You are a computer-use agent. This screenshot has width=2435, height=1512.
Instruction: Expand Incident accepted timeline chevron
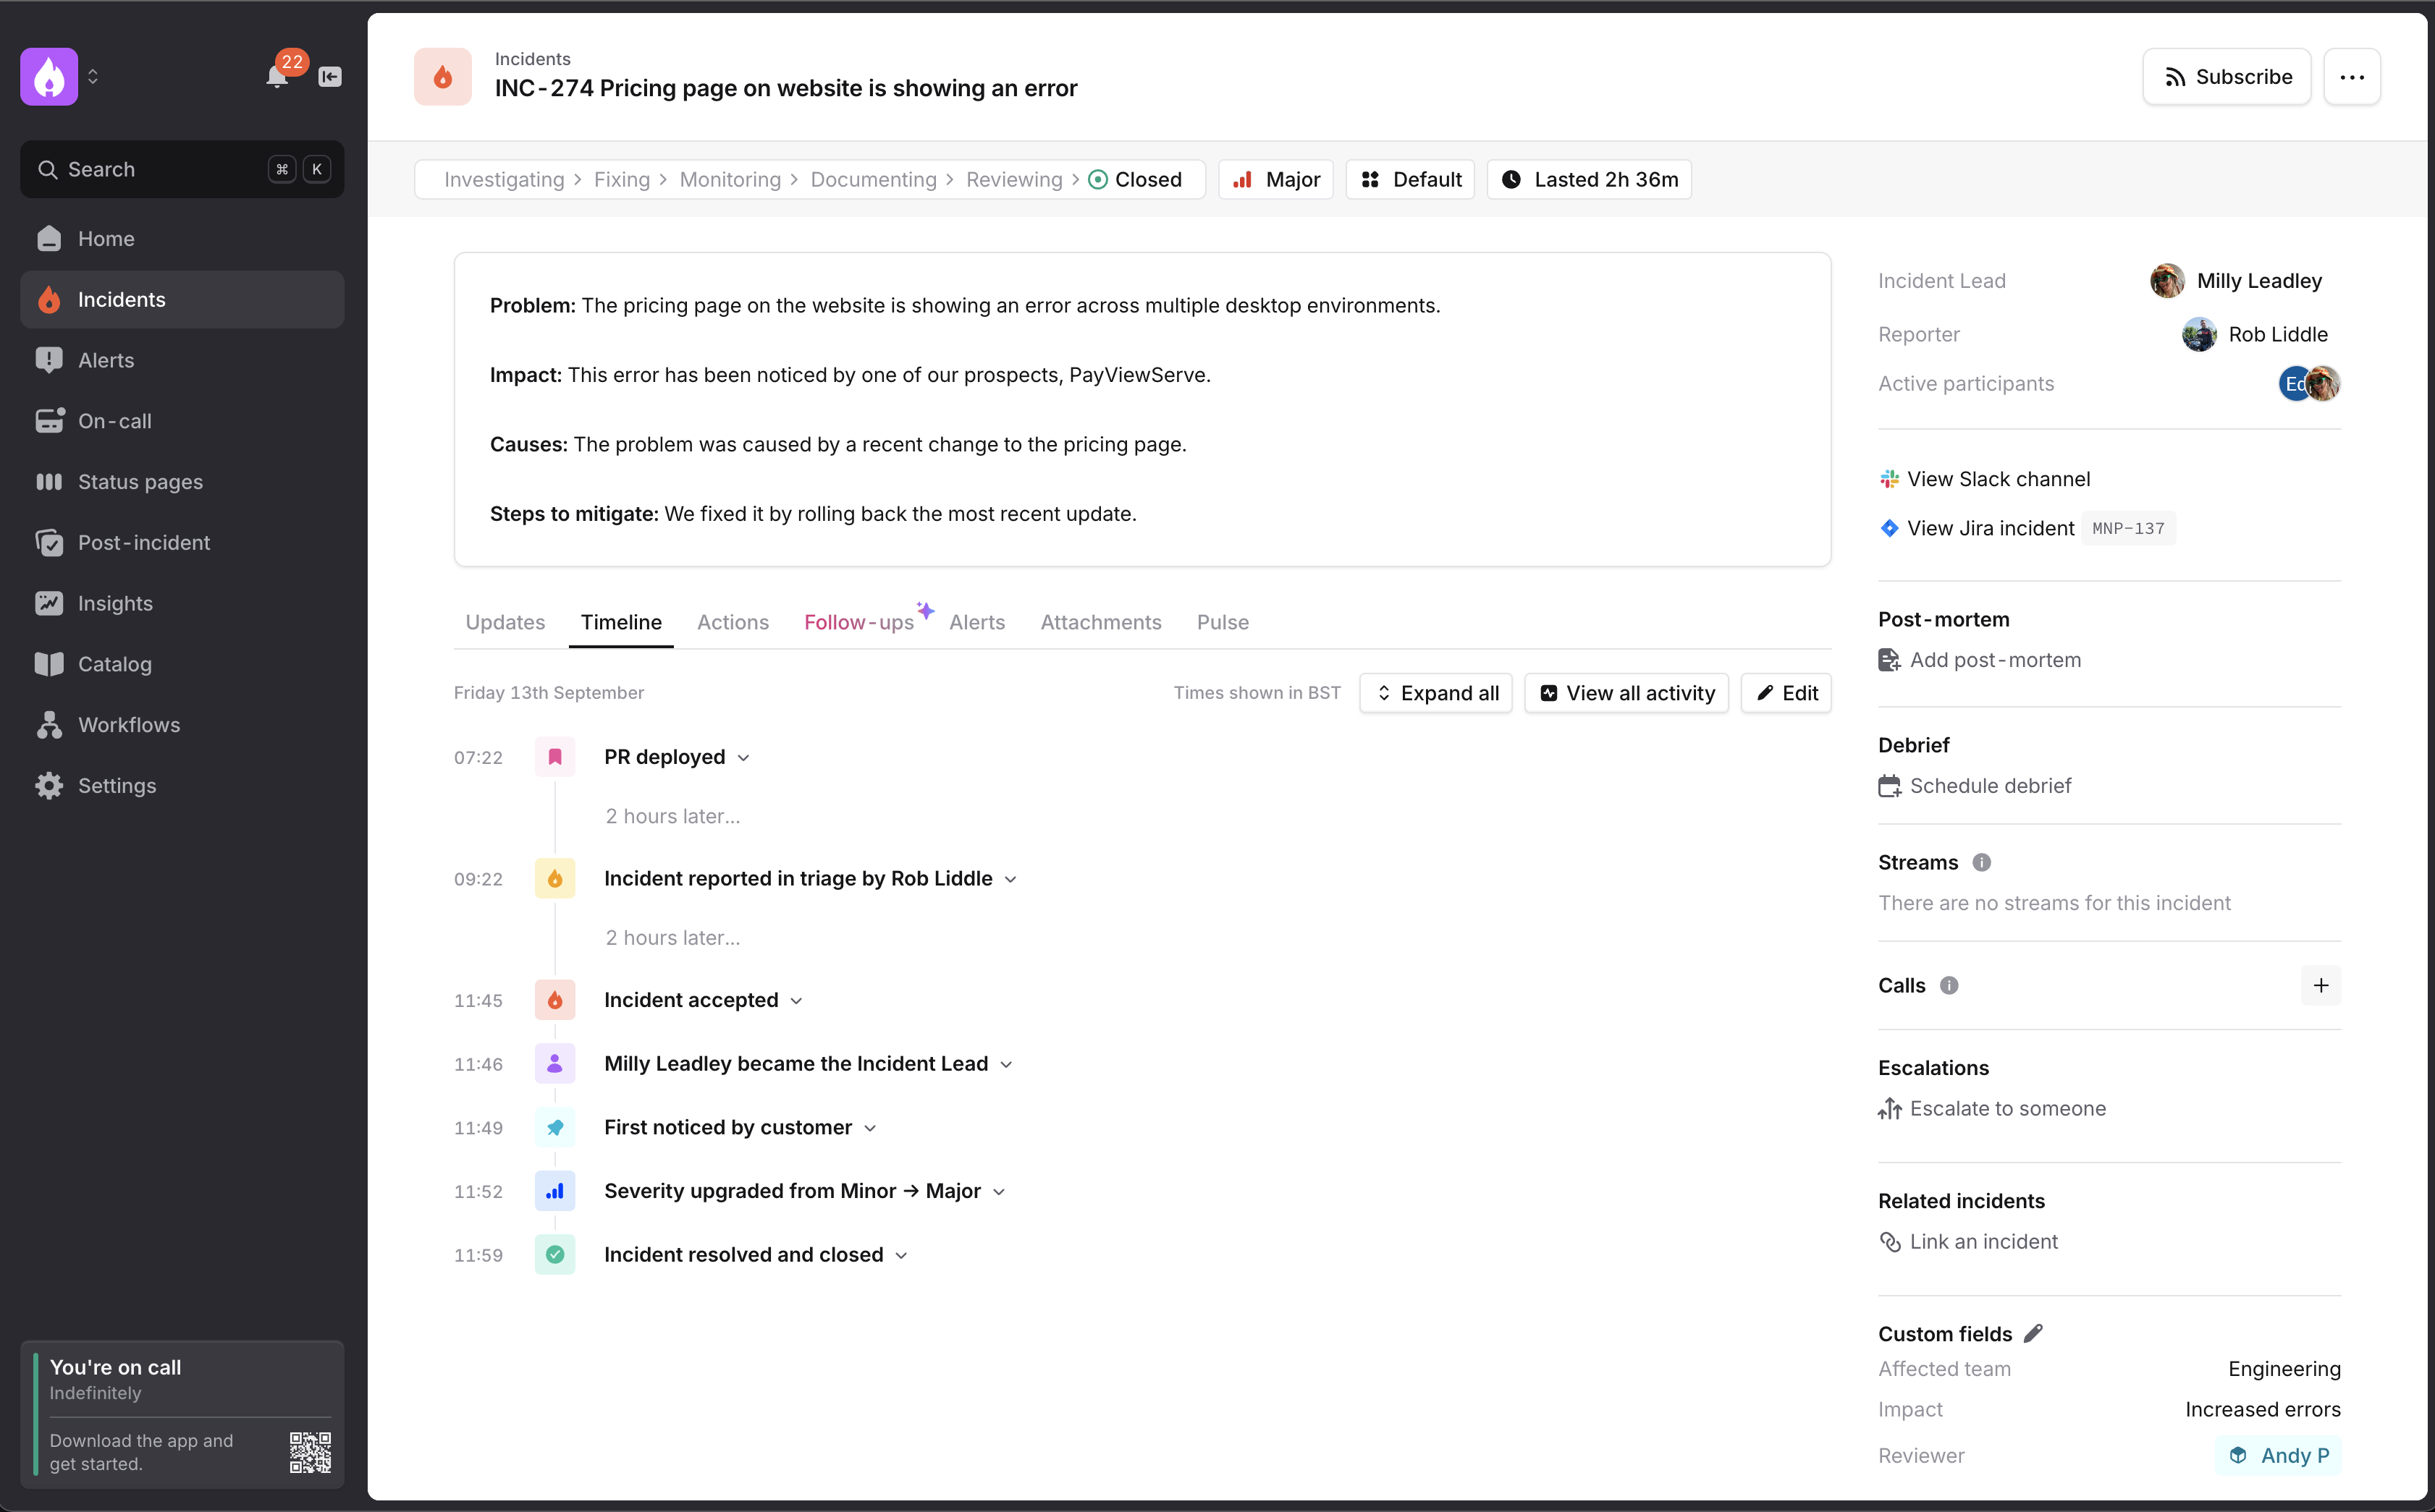(796, 1001)
